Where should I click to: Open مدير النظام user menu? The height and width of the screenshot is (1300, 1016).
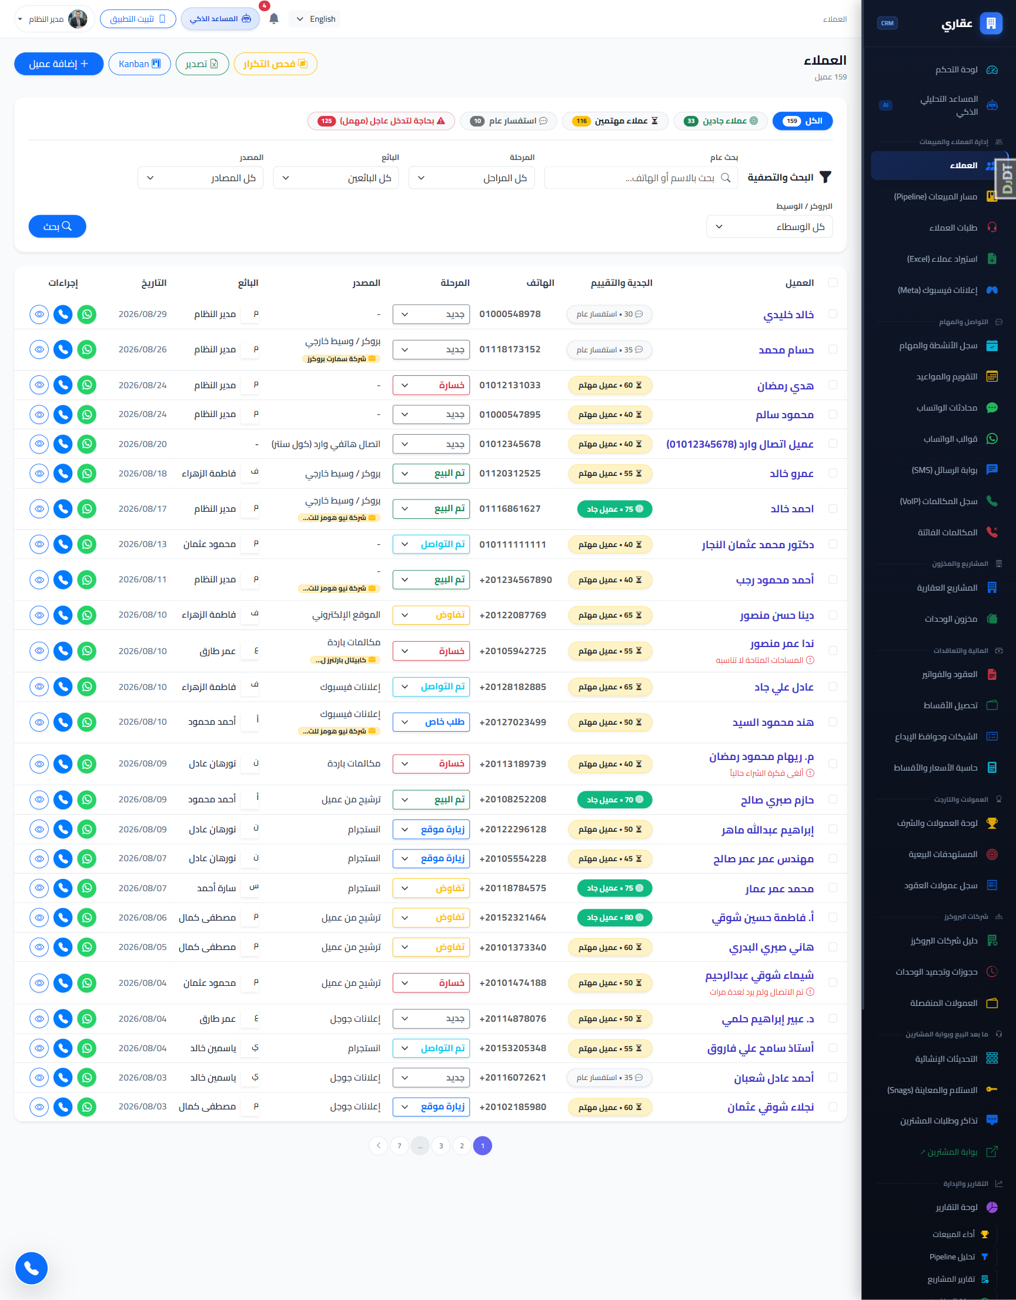54,19
